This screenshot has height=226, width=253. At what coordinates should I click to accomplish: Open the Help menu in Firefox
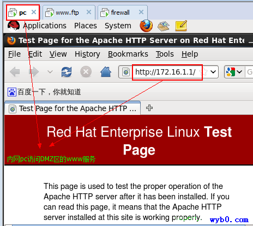click(x=190, y=54)
